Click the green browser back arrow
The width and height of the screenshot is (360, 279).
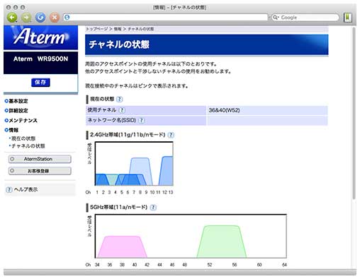[x=12, y=17]
